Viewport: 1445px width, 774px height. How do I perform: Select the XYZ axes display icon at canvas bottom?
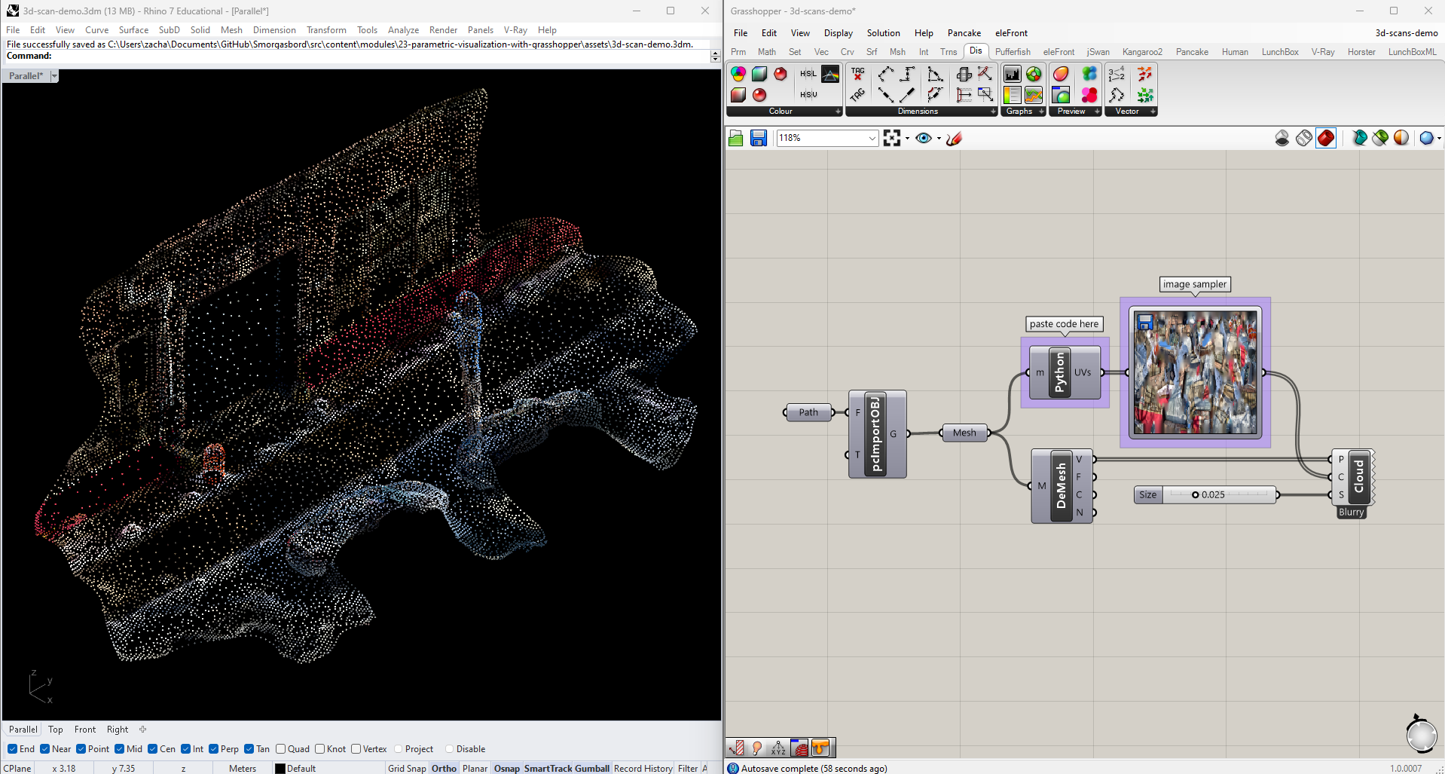[777, 748]
